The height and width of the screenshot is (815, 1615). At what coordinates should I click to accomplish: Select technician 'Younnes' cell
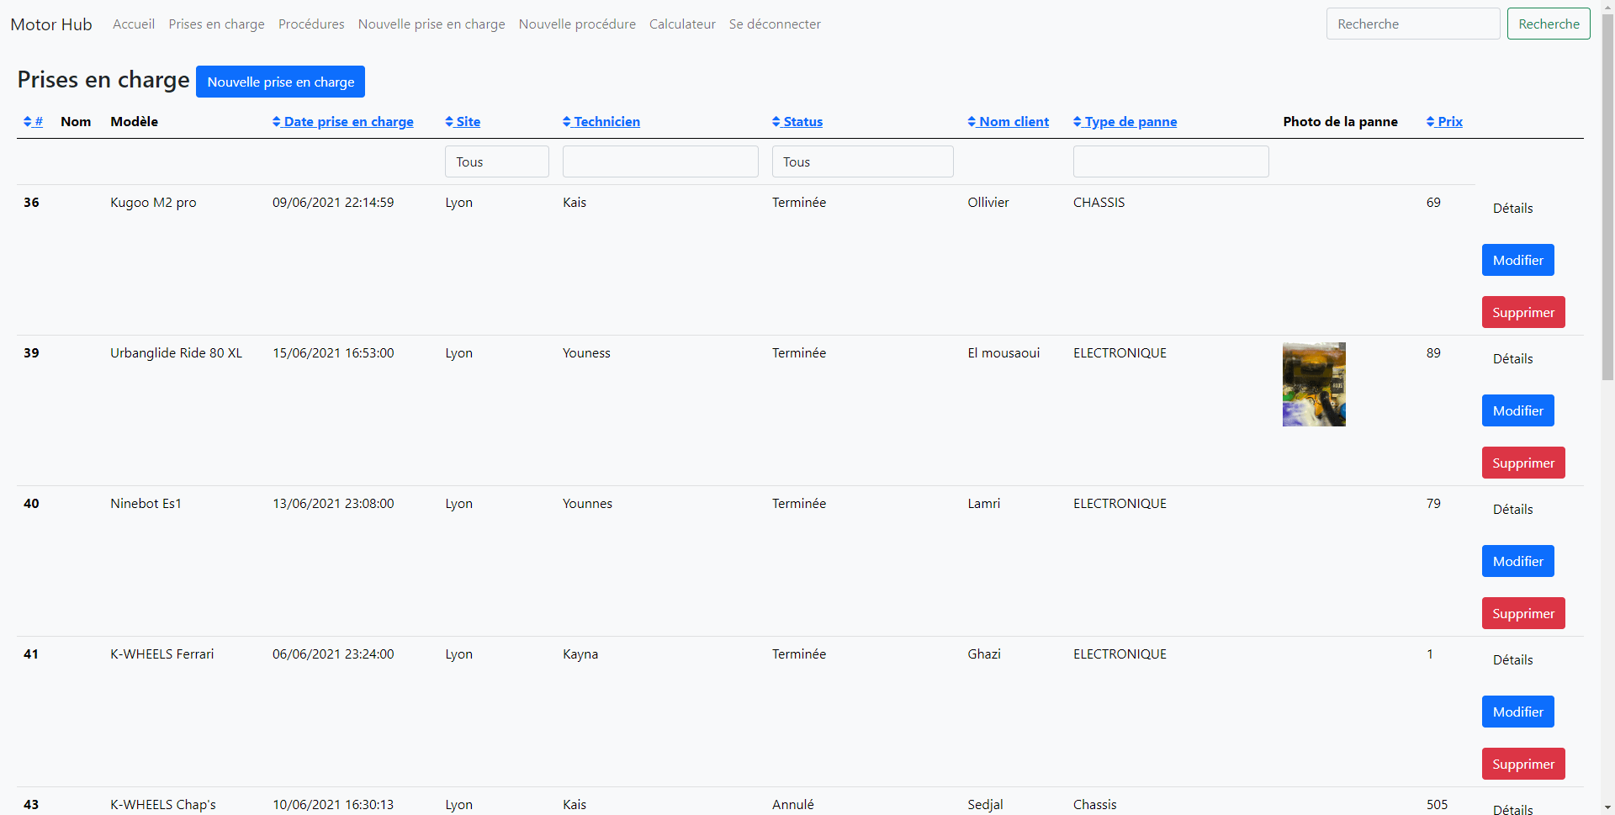[587, 504]
